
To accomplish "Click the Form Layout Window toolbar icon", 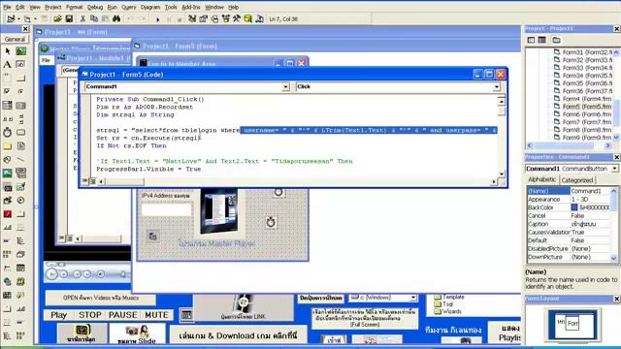I will [214, 18].
